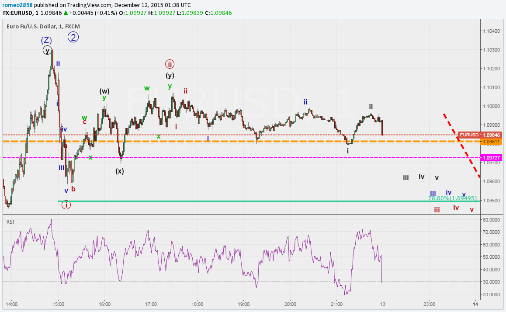
Task: Click the C:1.09846 close value
Action: point(218,13)
